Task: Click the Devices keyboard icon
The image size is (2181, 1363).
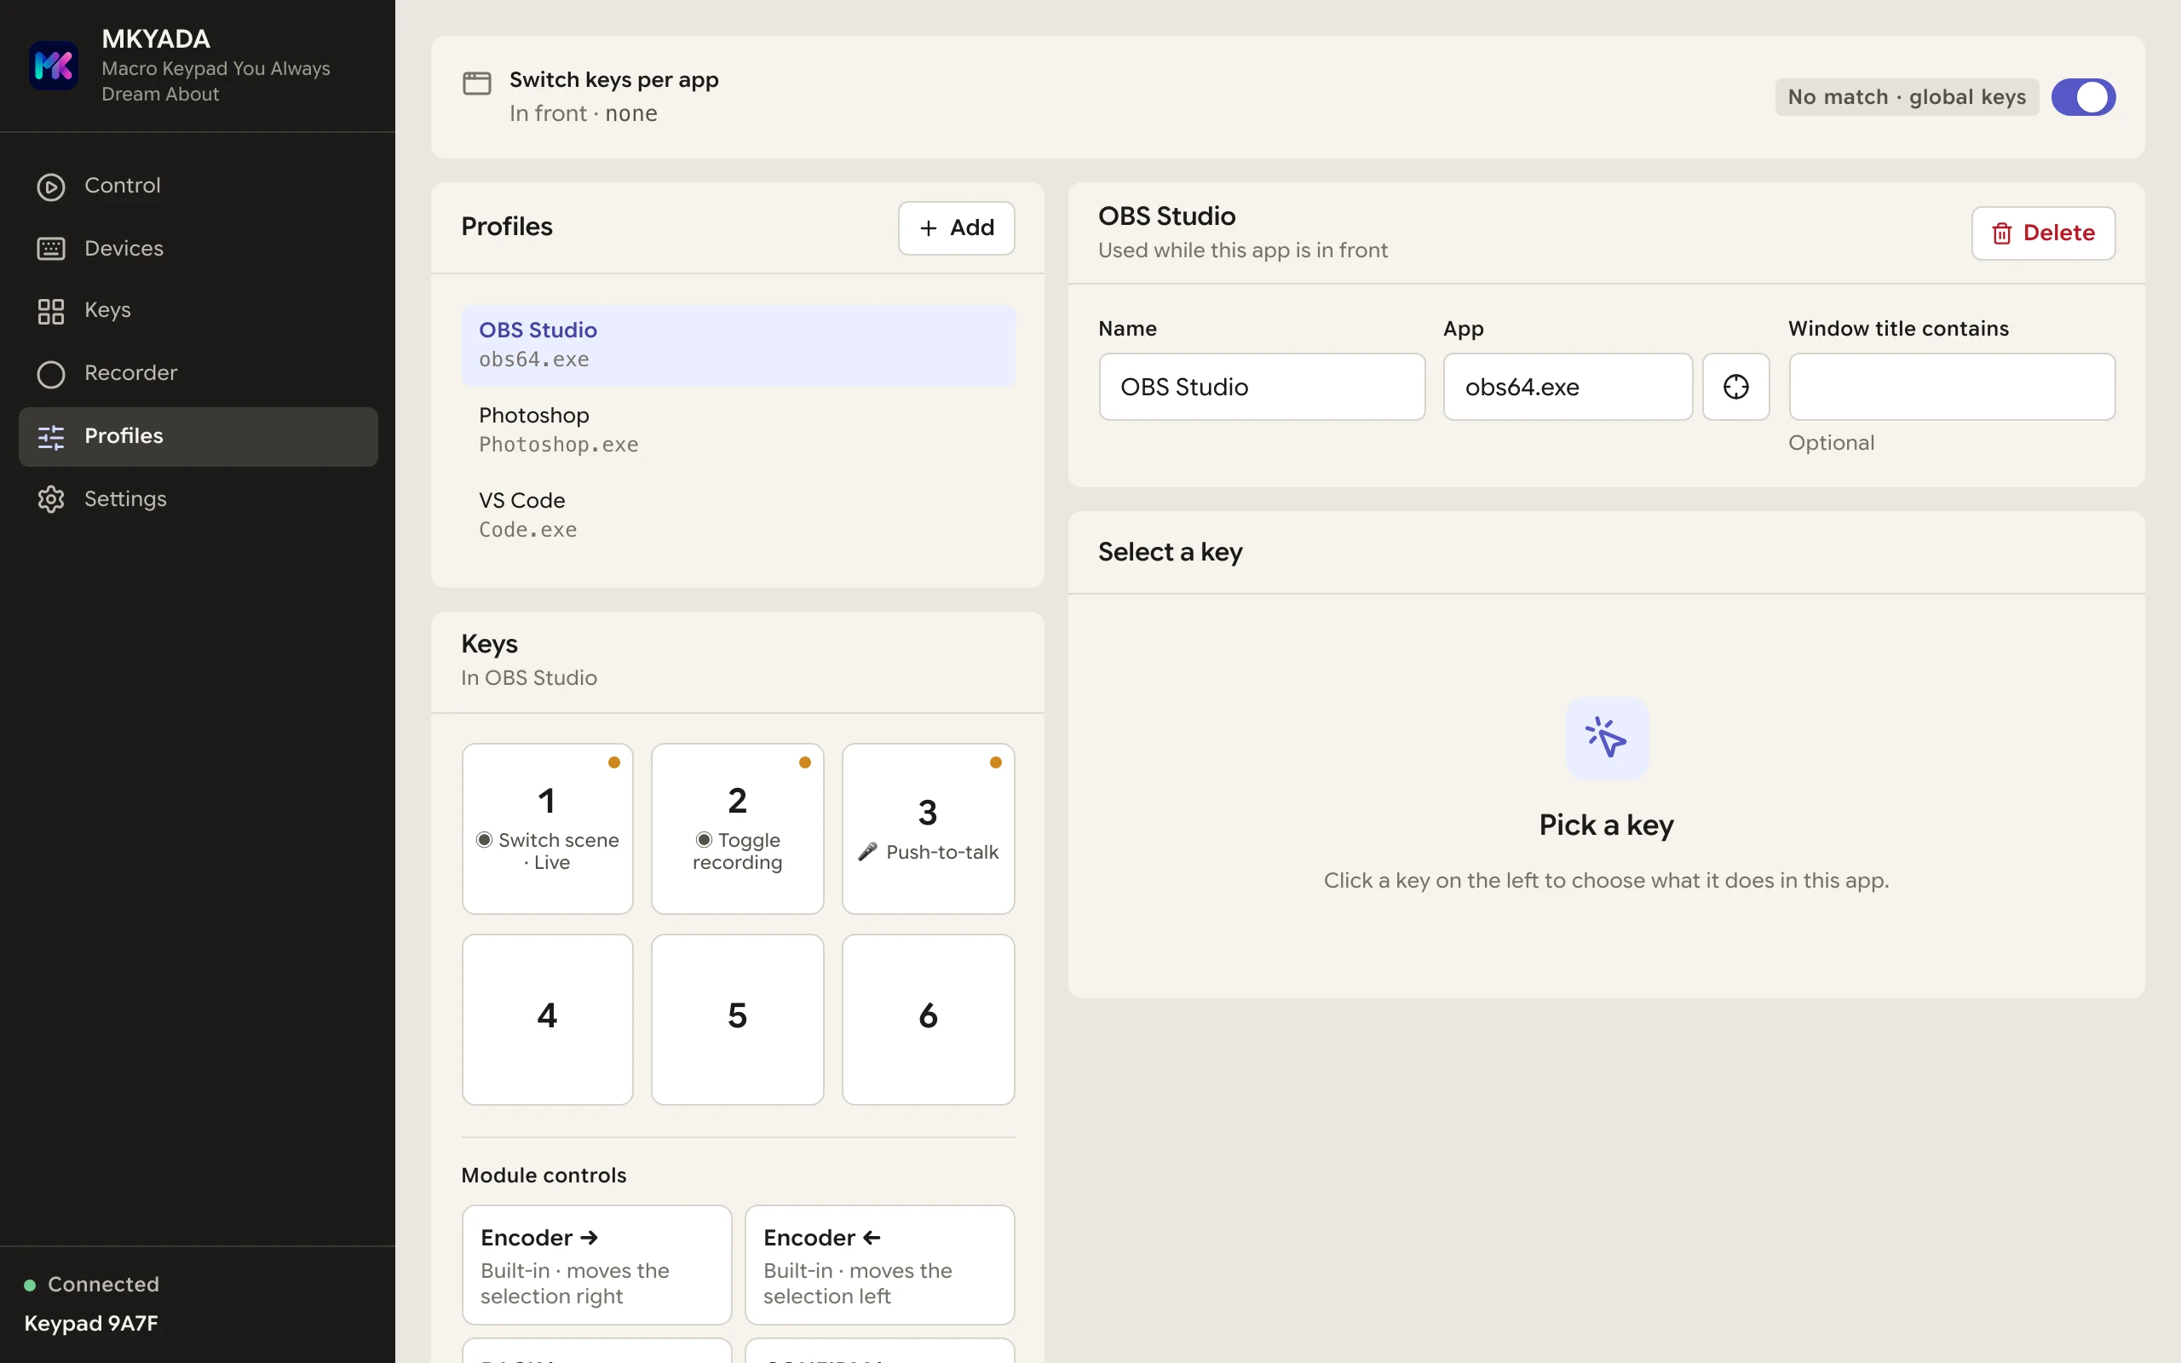Action: click(x=50, y=249)
